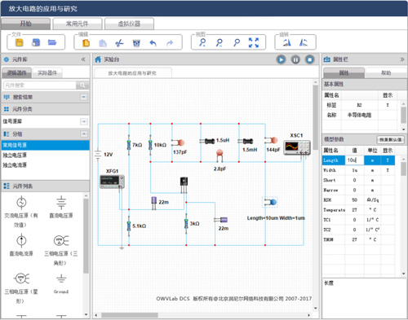Undo the last action
The width and height of the screenshot is (408, 320).
click(153, 43)
